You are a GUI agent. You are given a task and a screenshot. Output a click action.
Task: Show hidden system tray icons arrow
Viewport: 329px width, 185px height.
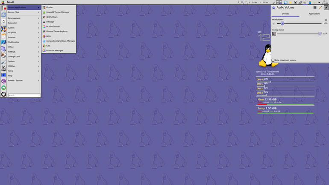pyautogui.click(x=319, y=2)
